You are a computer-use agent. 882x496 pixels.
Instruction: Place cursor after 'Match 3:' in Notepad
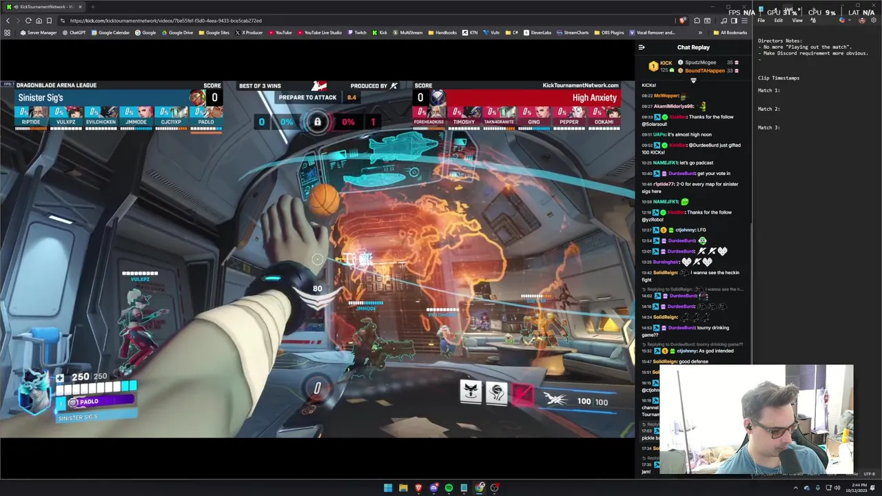point(781,127)
